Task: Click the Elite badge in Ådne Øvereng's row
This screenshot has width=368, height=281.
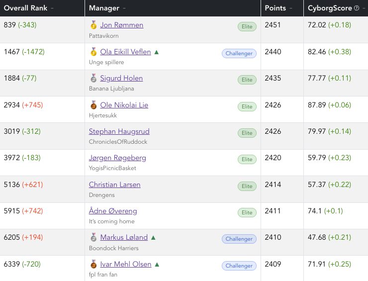Action: tap(247, 212)
